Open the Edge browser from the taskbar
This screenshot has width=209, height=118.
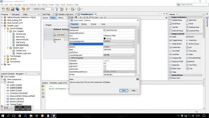tap(25, 116)
